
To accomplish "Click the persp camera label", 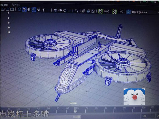I will tap(73, 103).
